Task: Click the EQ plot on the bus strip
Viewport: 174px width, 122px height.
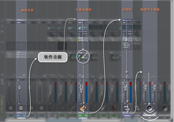Action: click(127, 27)
